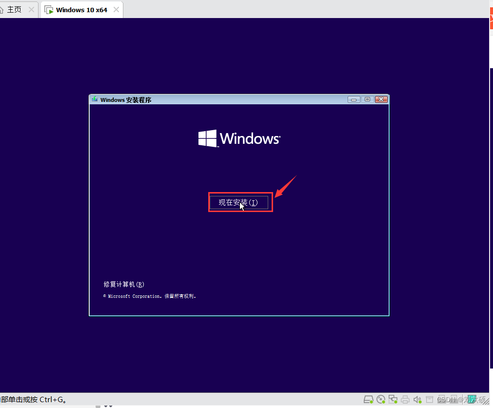493x408 pixels.
Task: Click the network adapter status icon
Action: point(393,400)
